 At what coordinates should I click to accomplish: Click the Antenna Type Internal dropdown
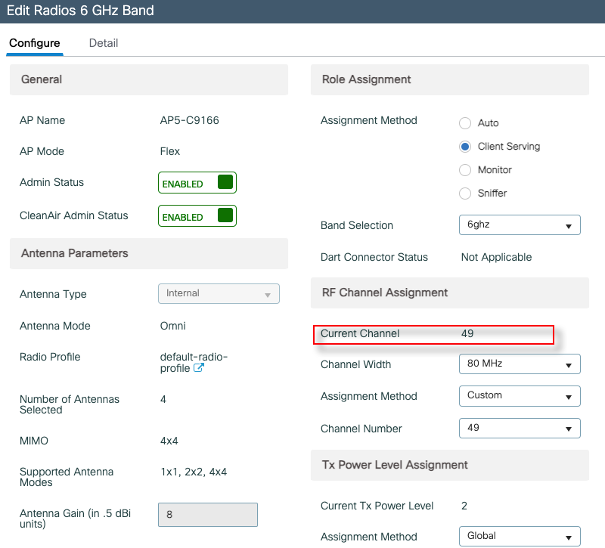pos(219,293)
